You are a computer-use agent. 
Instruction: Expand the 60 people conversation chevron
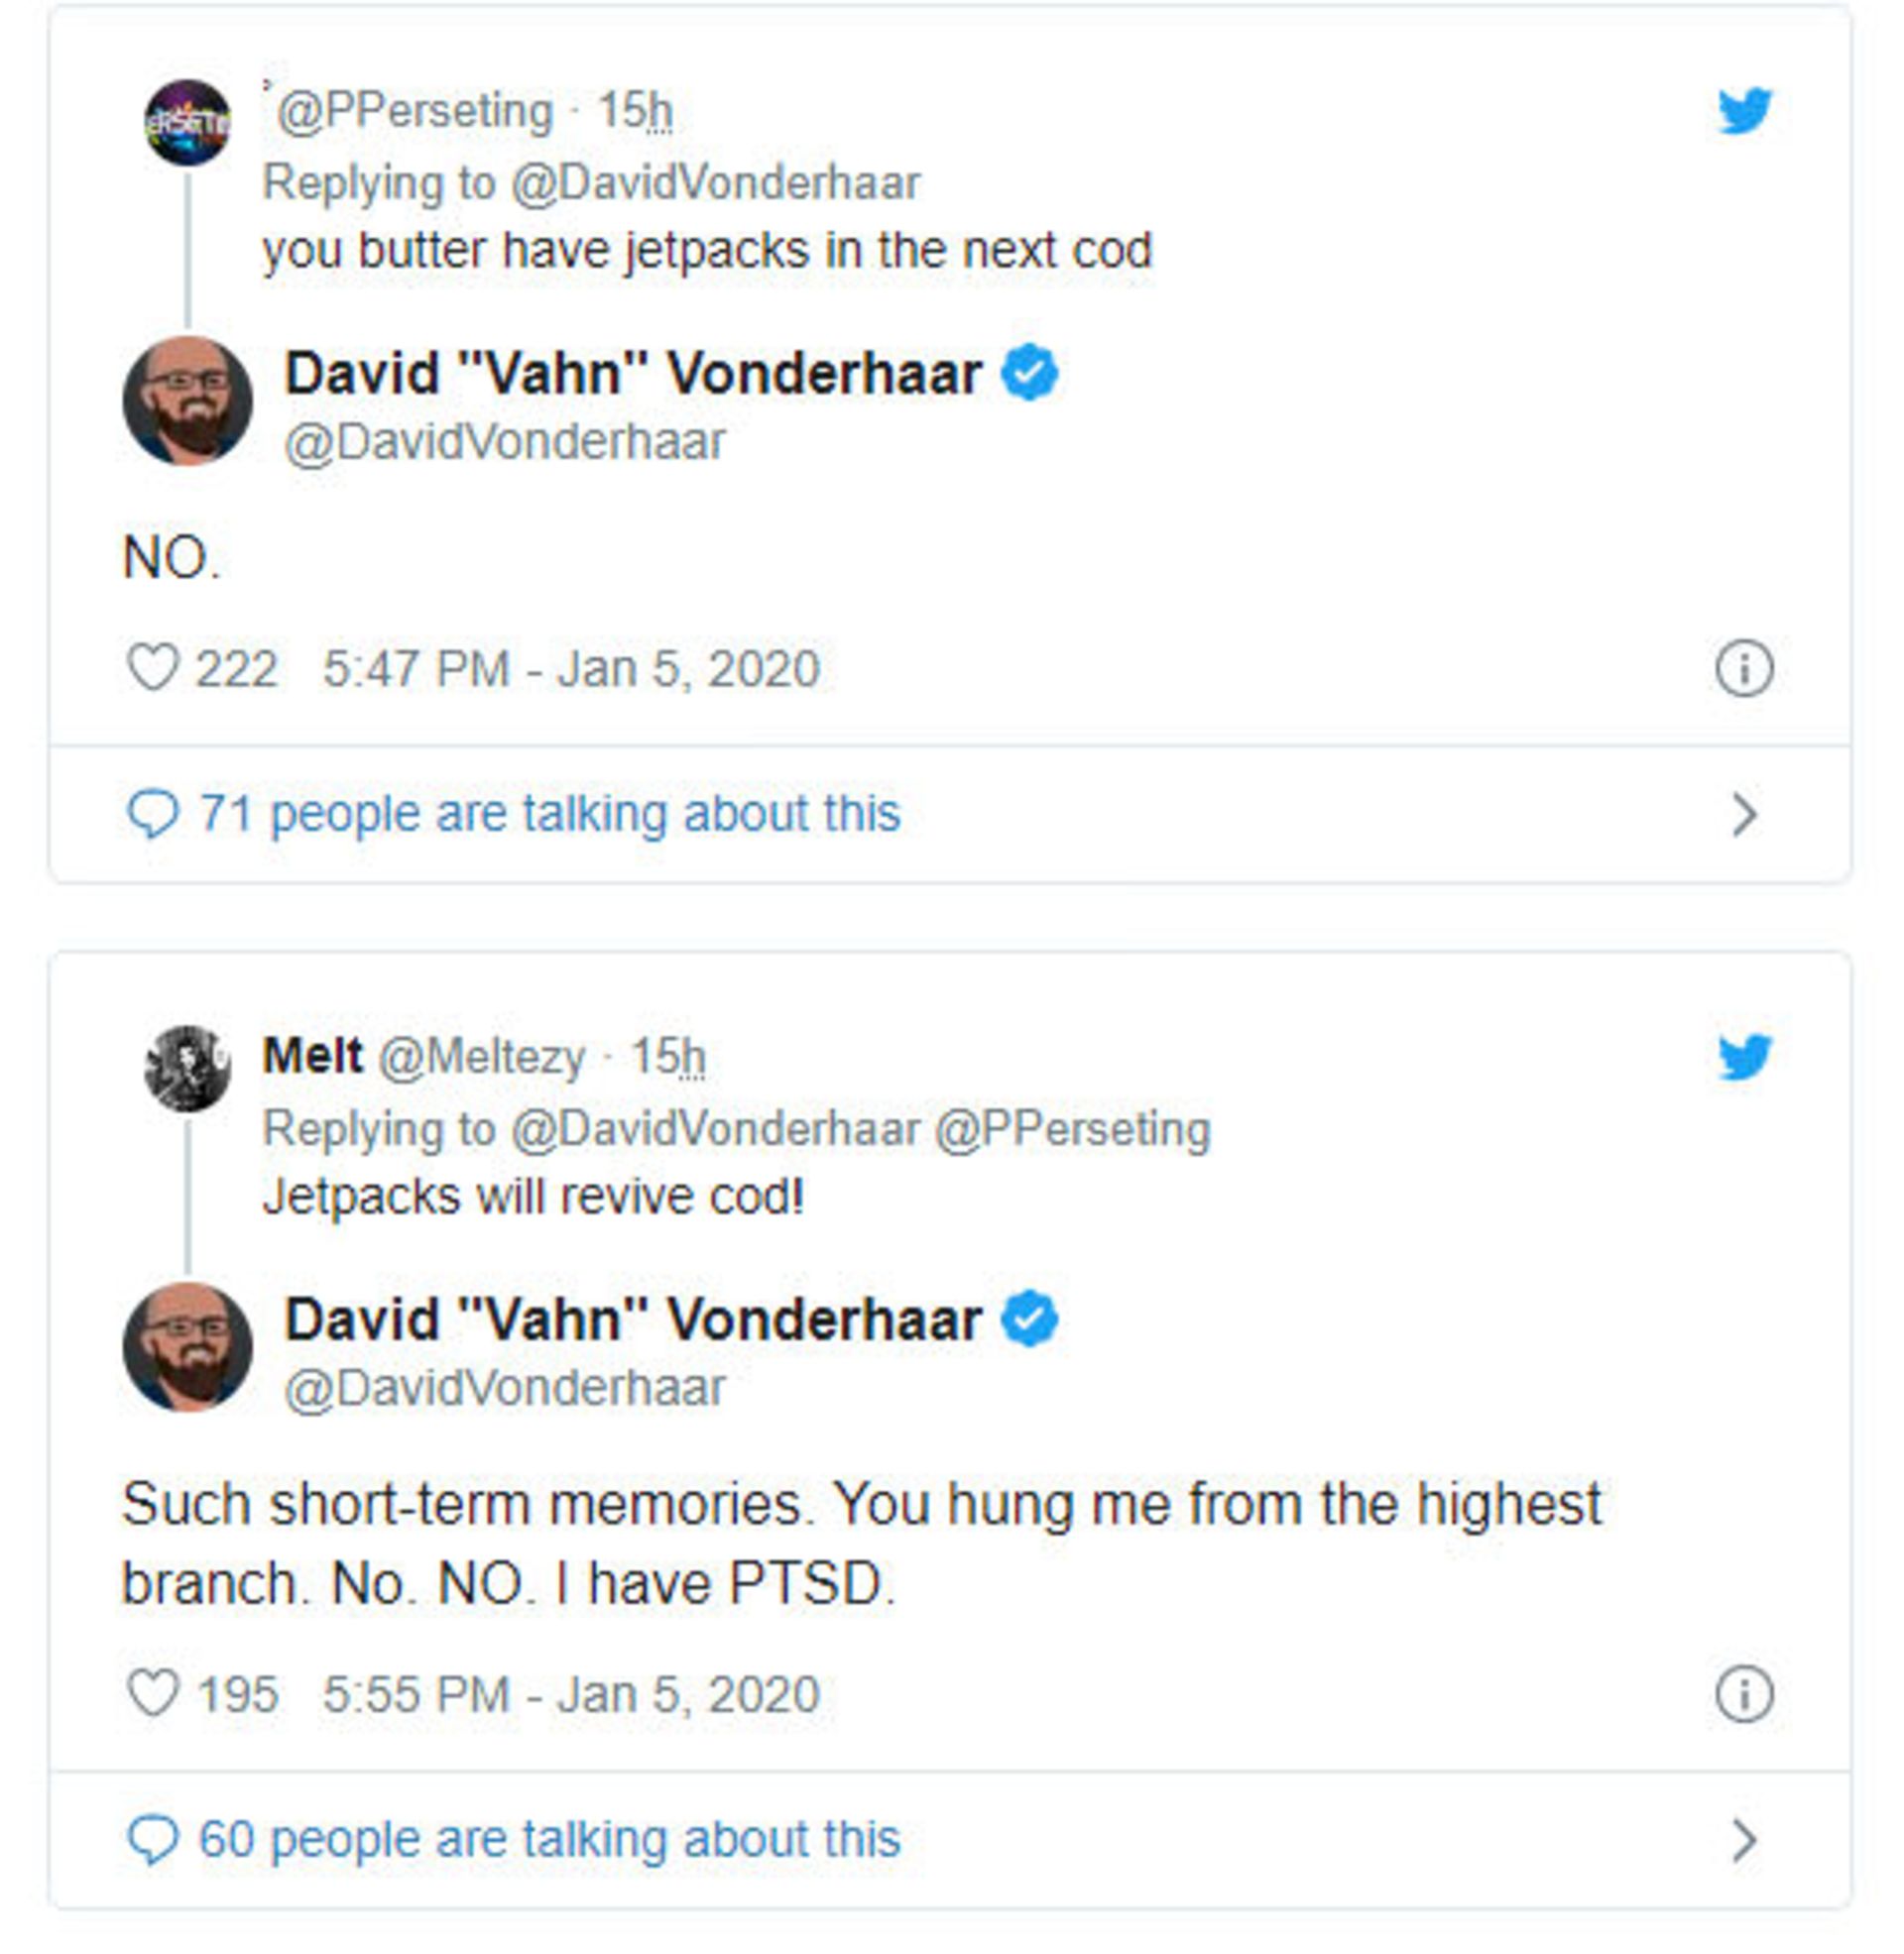click(1744, 1840)
